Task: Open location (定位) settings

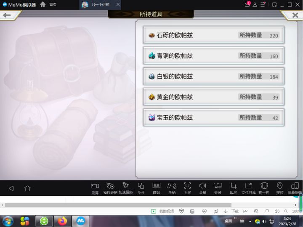Action: point(279,188)
